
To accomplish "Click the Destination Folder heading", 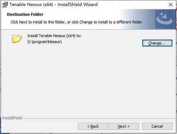I will coord(25,14).
